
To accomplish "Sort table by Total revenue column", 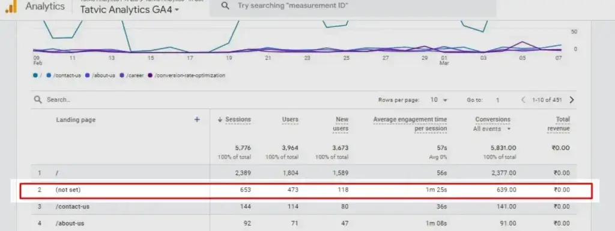I will 559,124.
